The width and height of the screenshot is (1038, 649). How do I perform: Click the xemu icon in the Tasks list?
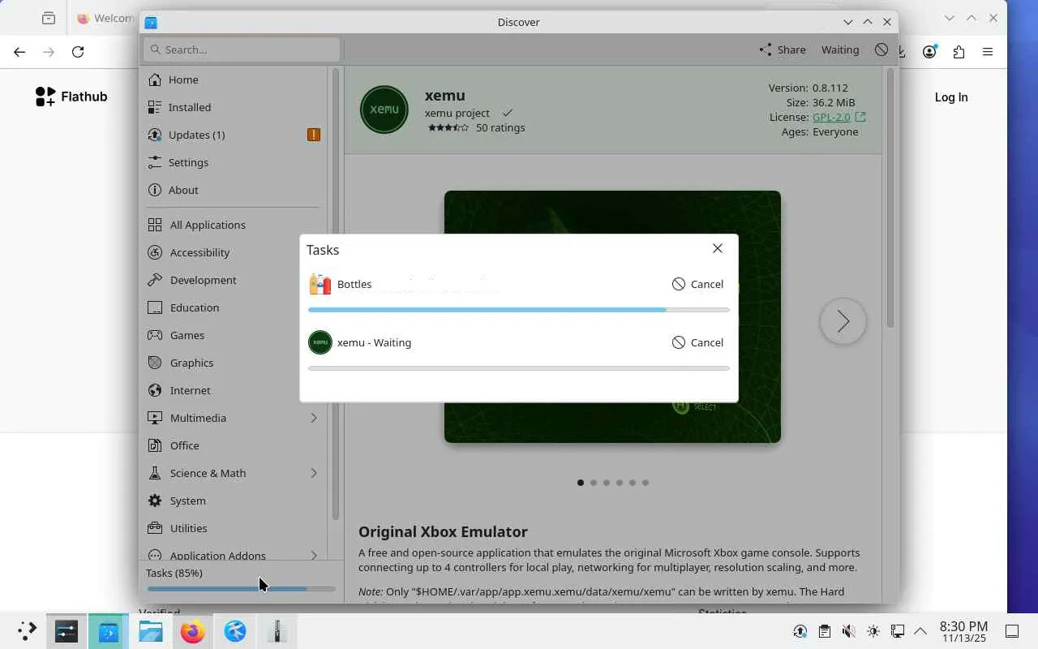pyautogui.click(x=320, y=342)
